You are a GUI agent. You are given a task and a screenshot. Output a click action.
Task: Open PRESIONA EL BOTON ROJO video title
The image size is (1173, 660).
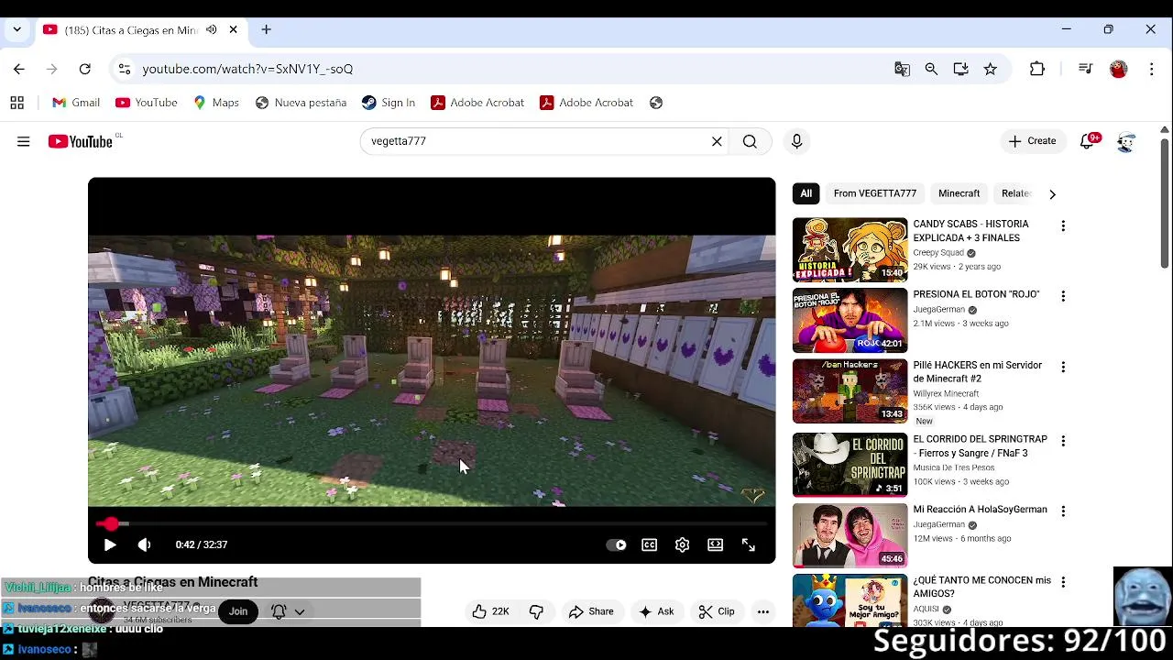[x=976, y=294]
